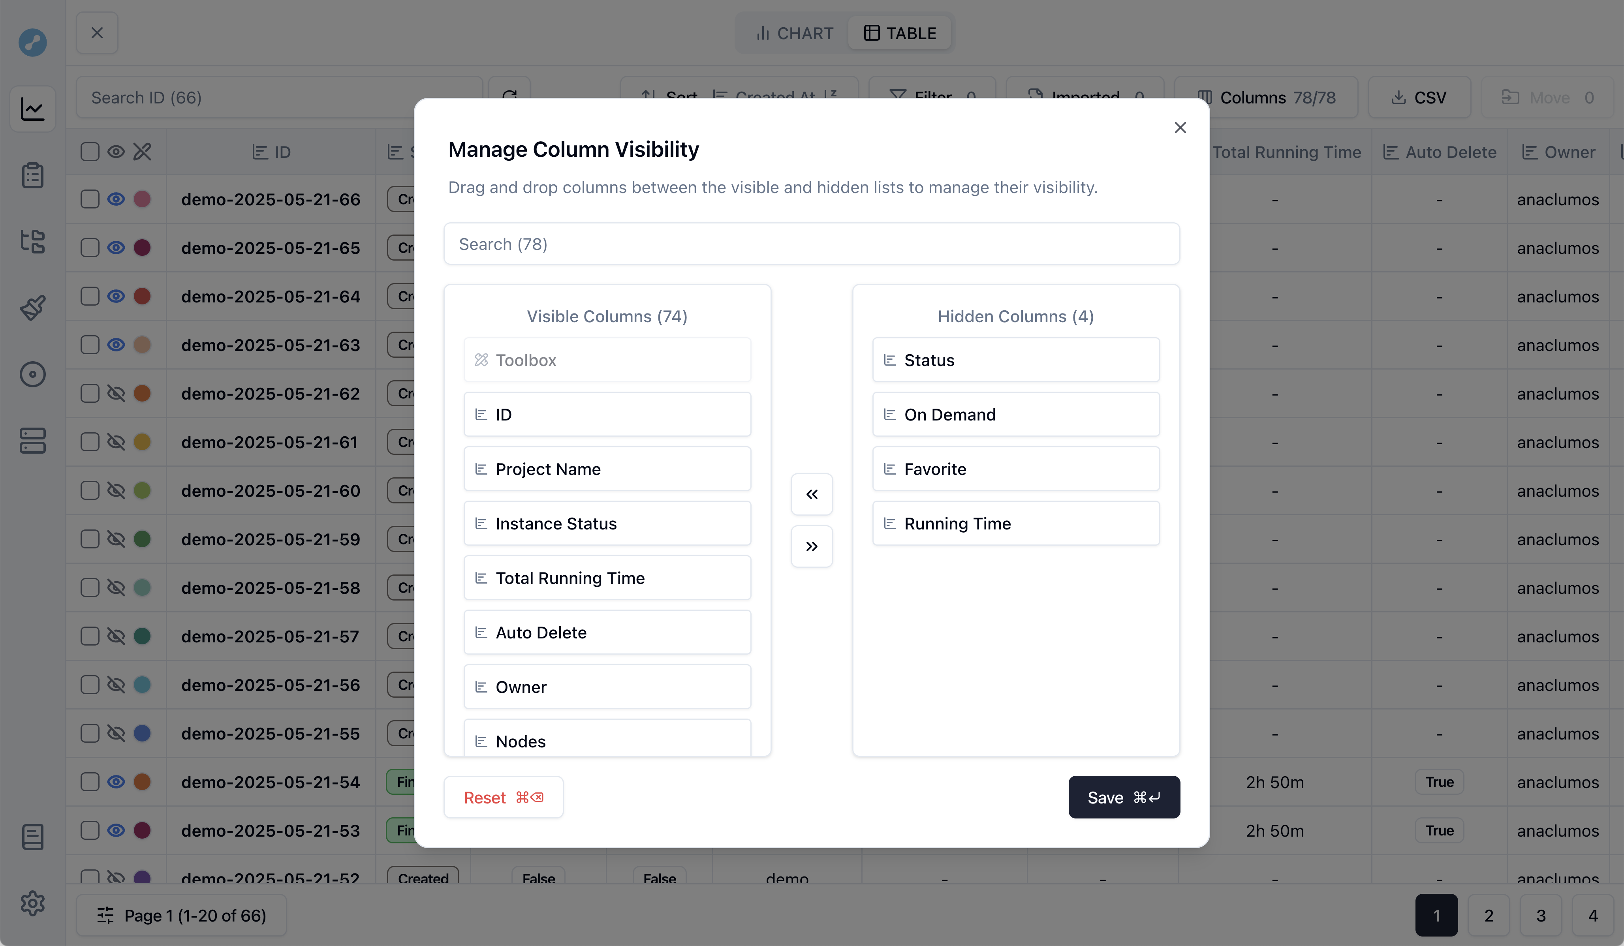
Task: Click the orange status dot on demo-2025-05-21-62
Action: [x=143, y=393]
